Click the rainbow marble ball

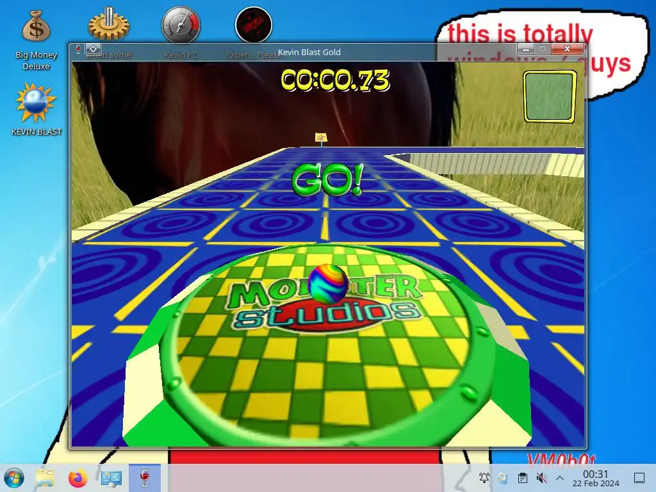tap(327, 284)
